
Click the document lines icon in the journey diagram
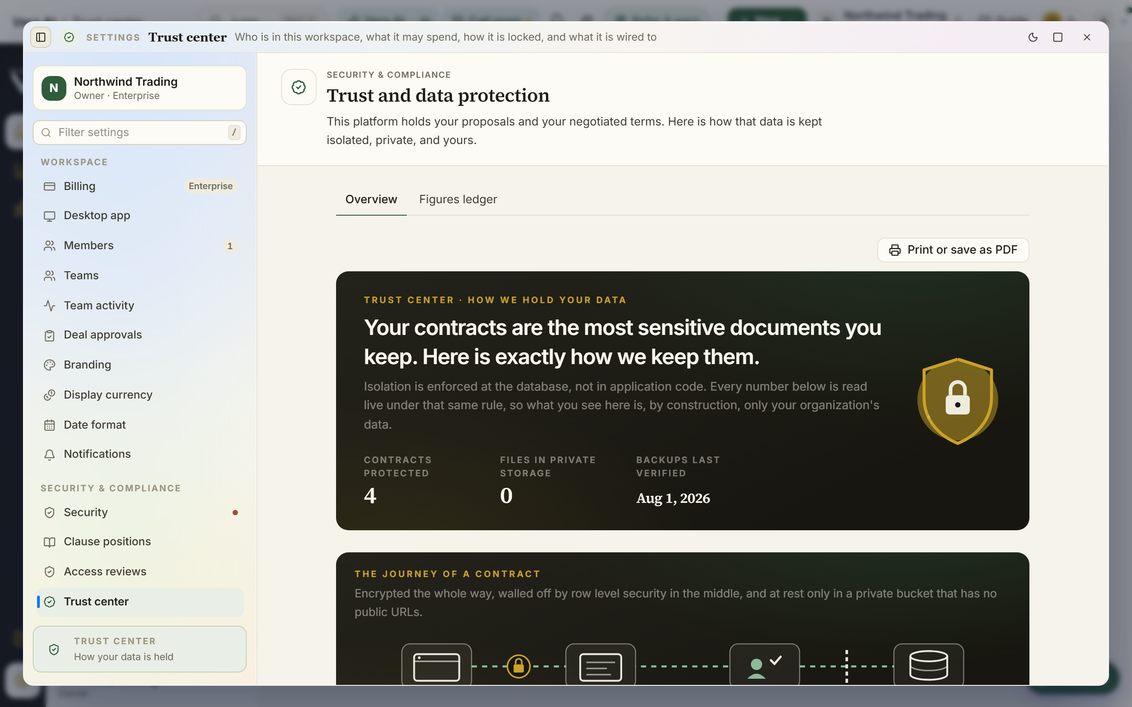[x=600, y=667]
